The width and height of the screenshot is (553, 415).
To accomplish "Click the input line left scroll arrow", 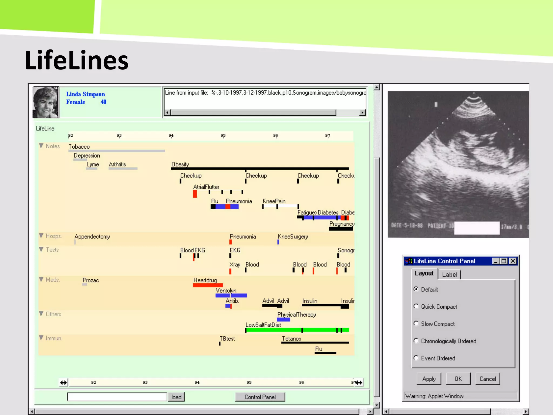I will click(167, 112).
